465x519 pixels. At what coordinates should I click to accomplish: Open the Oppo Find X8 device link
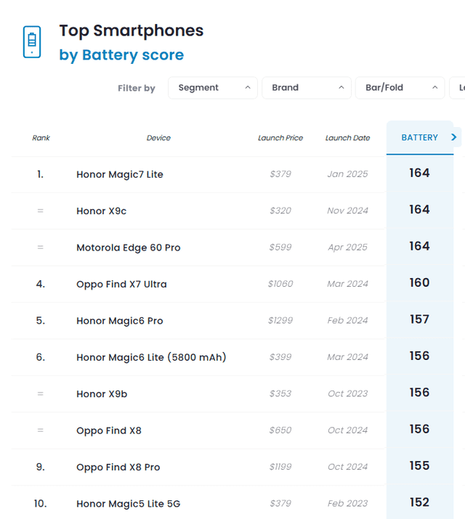point(109,430)
